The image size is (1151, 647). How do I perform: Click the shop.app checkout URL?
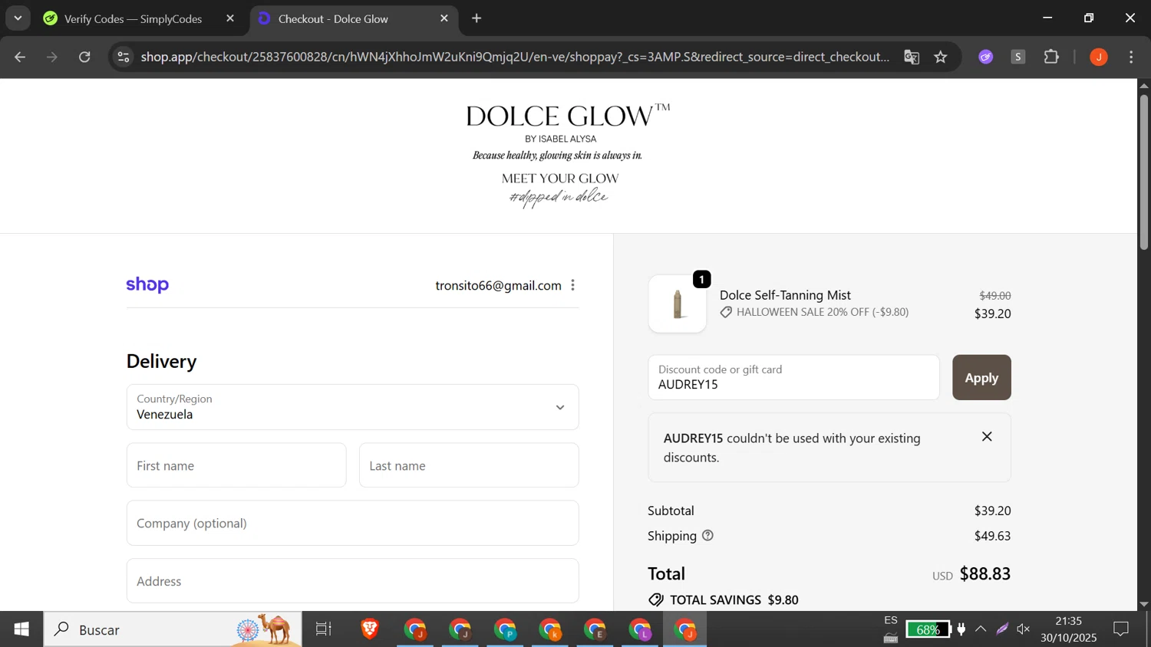tap(515, 57)
